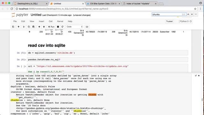The image size is (204, 115).
Task: Click the address bar URL
Action: pos(63,9)
